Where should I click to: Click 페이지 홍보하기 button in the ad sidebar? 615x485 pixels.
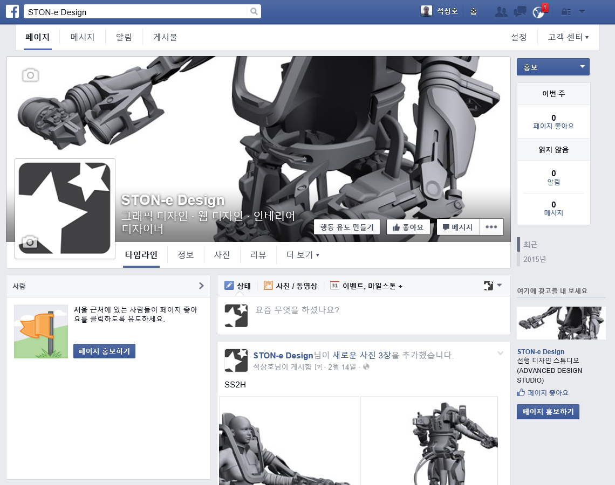coord(548,412)
